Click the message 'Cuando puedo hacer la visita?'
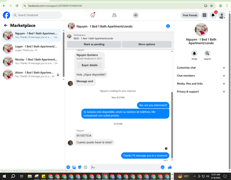Image resolution: width=231 pixels, height=180 pixels. click(94, 142)
